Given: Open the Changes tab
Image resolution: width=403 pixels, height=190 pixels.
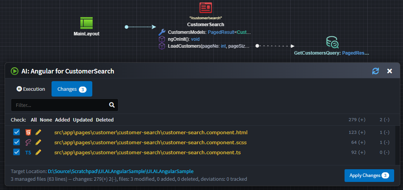Looking at the screenshot, I should click(x=72, y=89).
